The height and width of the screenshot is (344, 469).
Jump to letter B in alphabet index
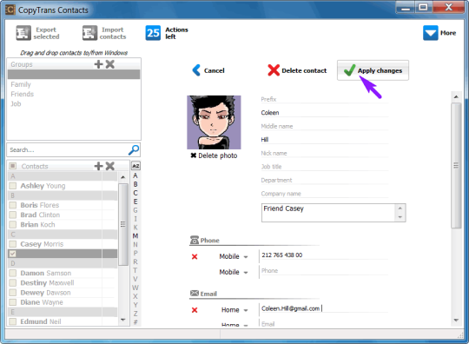135,184
